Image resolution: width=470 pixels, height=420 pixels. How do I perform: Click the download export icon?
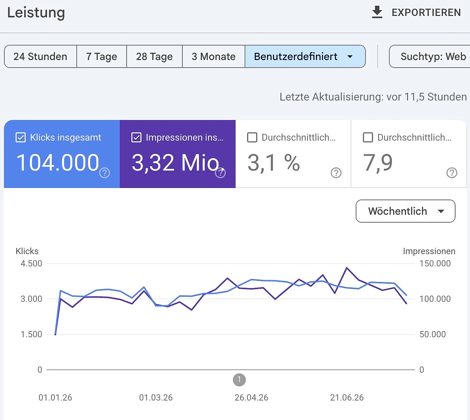click(377, 12)
